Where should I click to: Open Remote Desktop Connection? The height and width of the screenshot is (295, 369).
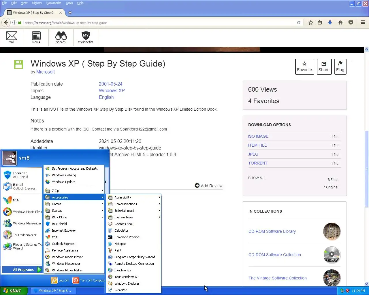[134, 264]
